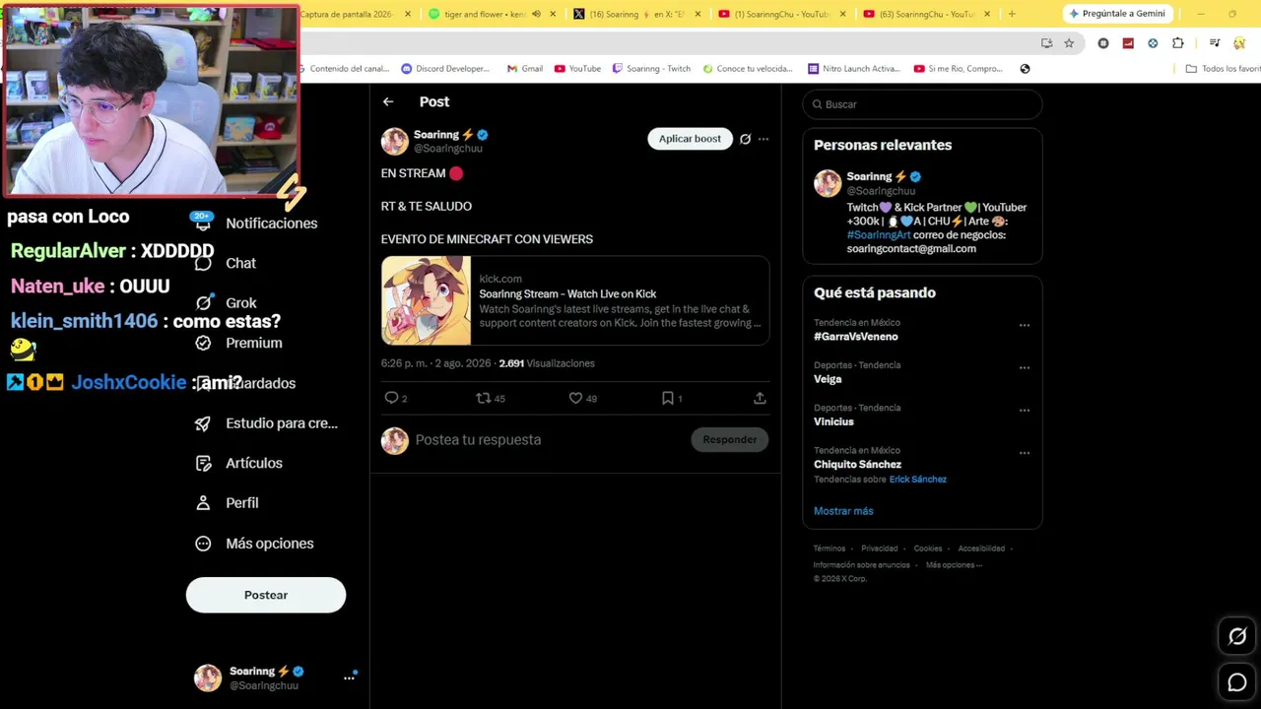This screenshot has height=709, width=1261.
Task: Mute the tiger and flower tab audio
Action: point(536,14)
